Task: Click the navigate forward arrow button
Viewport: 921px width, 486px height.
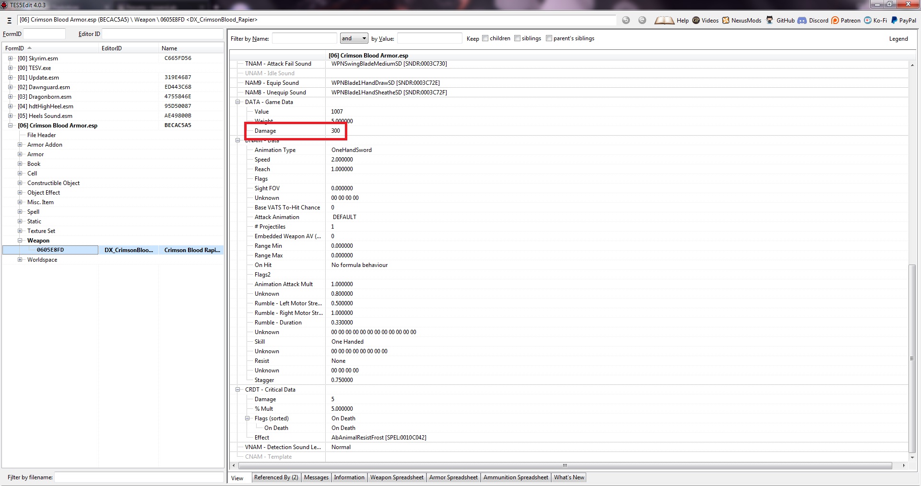Action: 642,20
